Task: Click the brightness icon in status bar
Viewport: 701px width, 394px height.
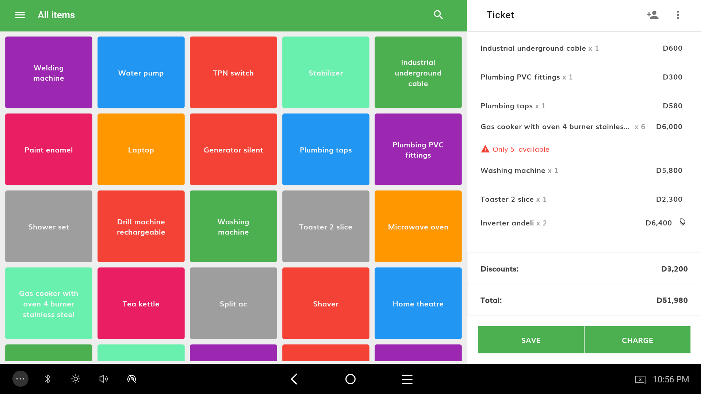Action: [75, 379]
